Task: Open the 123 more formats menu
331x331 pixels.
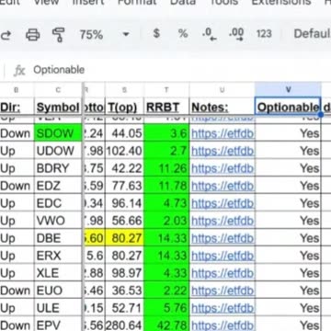Action: click(x=264, y=34)
